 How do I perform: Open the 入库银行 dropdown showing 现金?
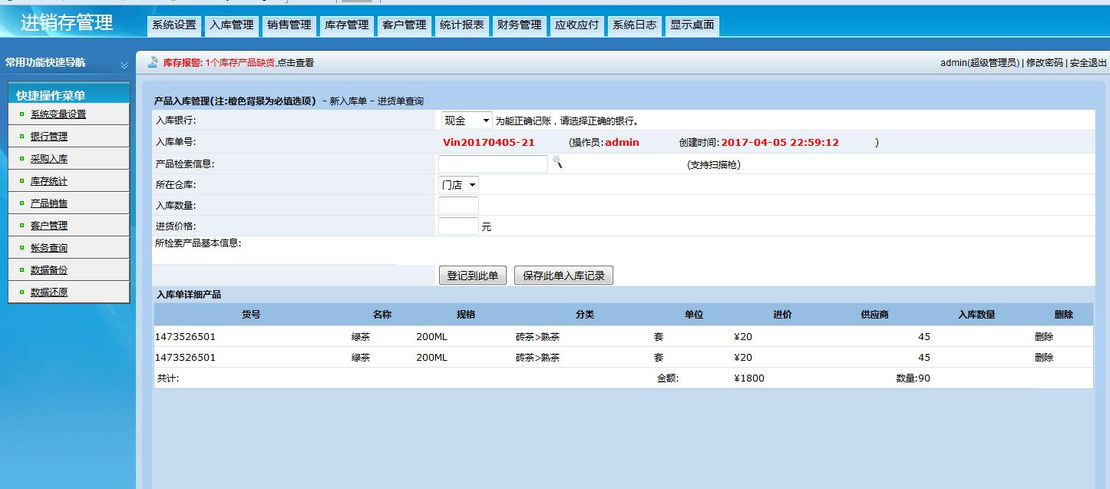(467, 121)
